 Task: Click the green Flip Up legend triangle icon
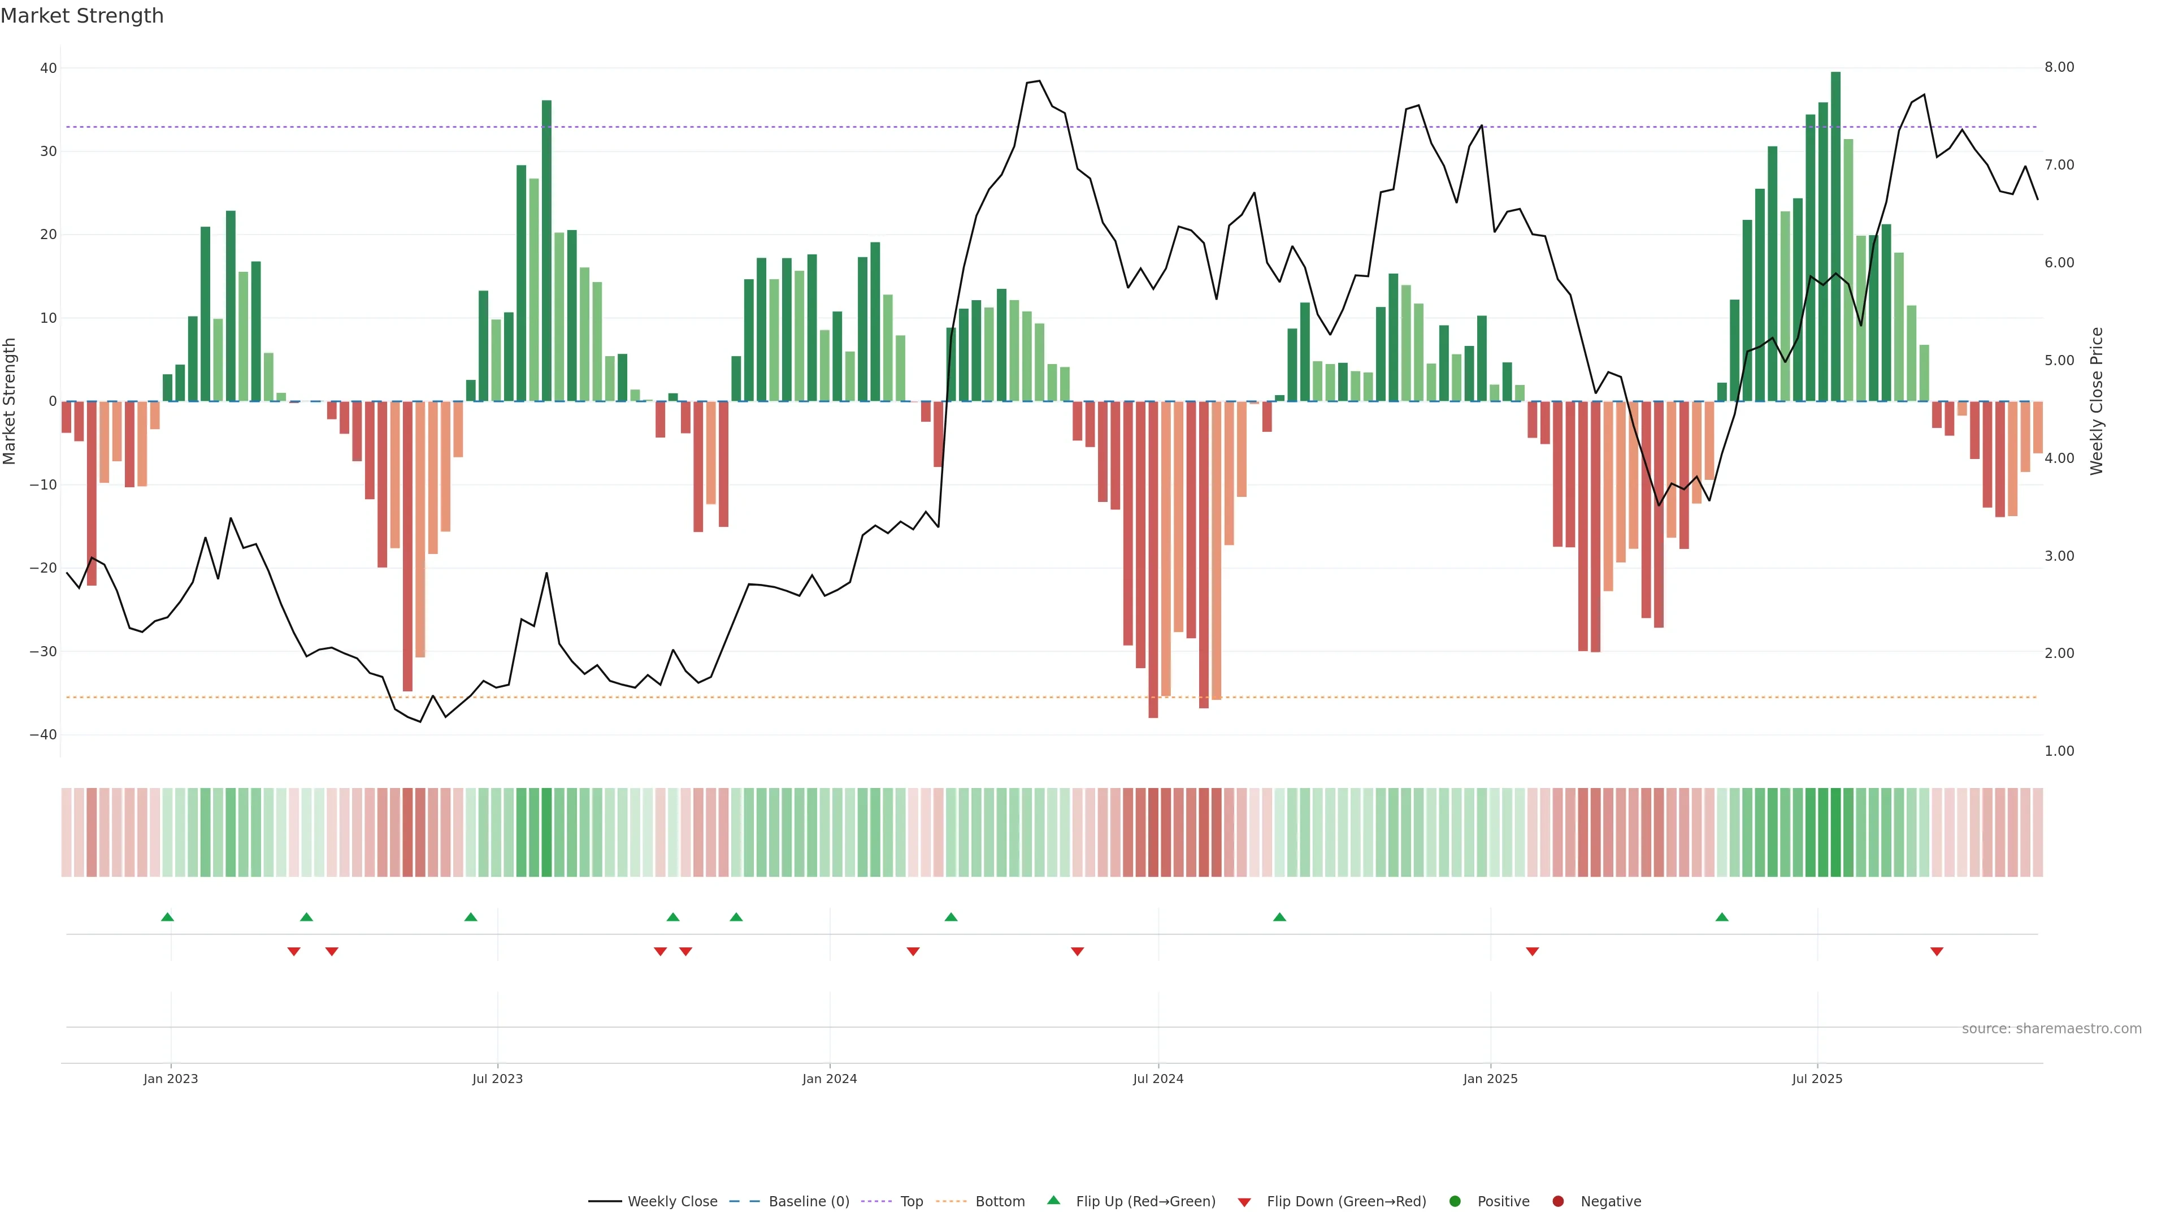(1053, 1200)
